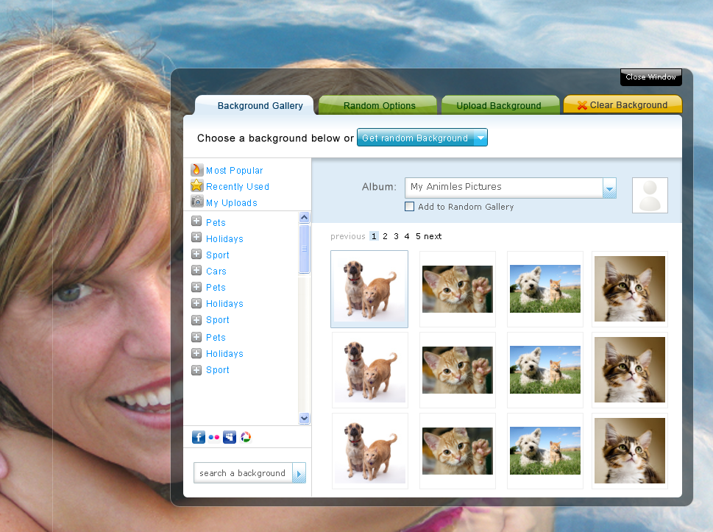
Task: Open the Recently Used link
Action: pos(238,186)
